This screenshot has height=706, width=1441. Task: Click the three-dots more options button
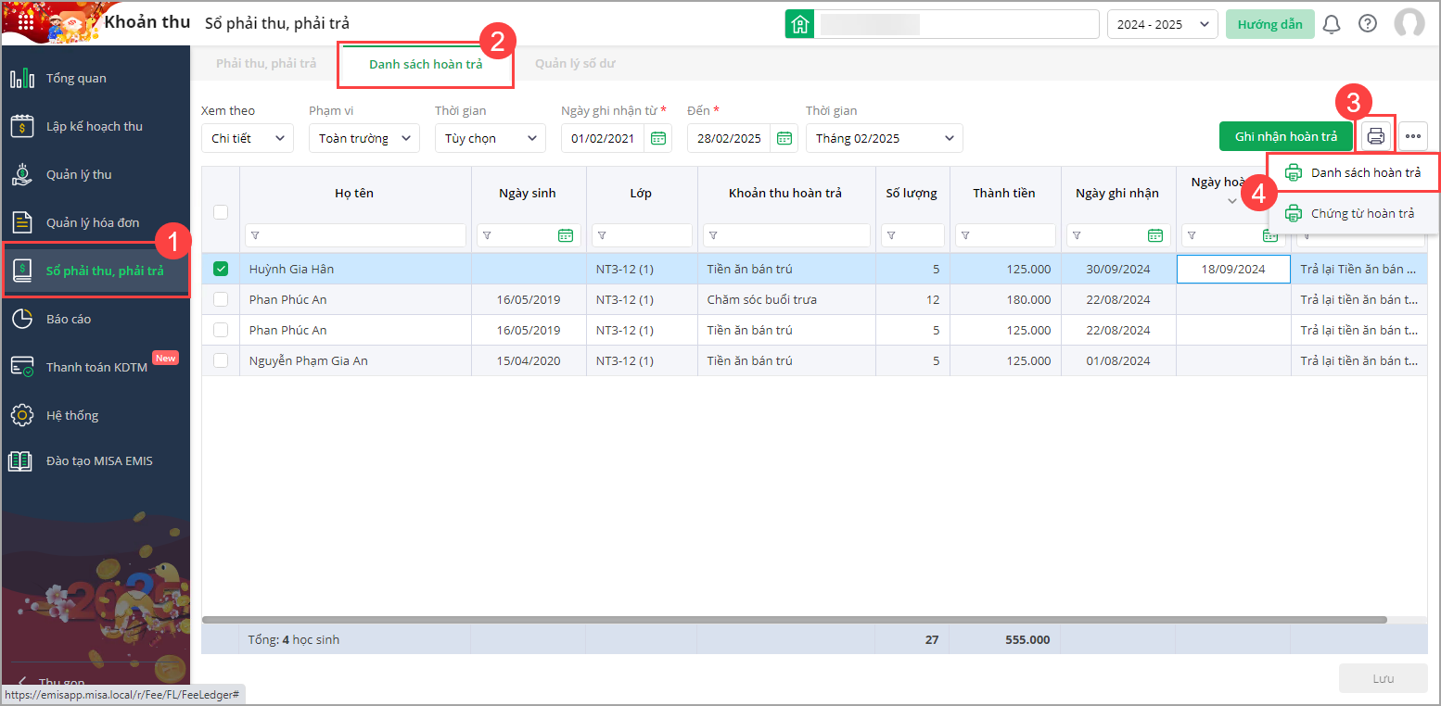1412,137
